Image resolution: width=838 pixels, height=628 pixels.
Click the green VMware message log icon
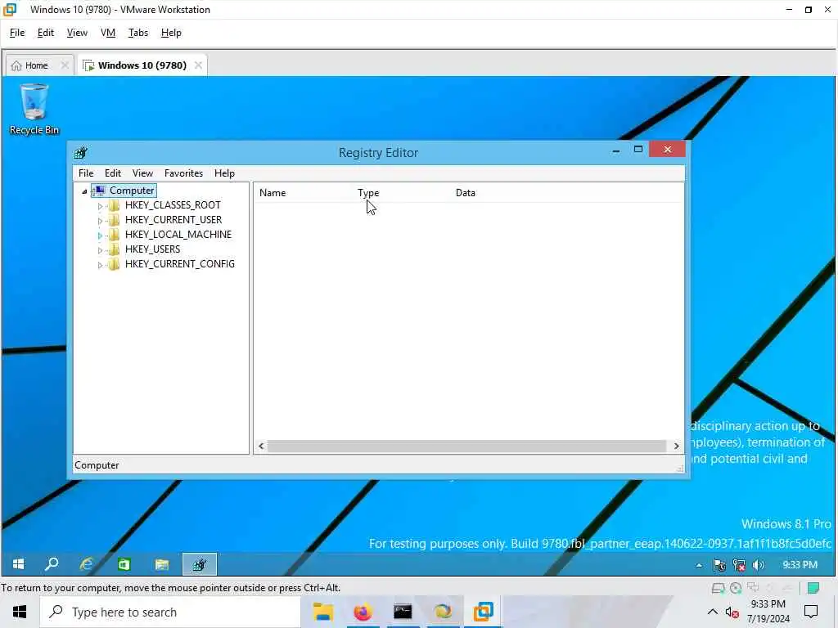(x=813, y=588)
